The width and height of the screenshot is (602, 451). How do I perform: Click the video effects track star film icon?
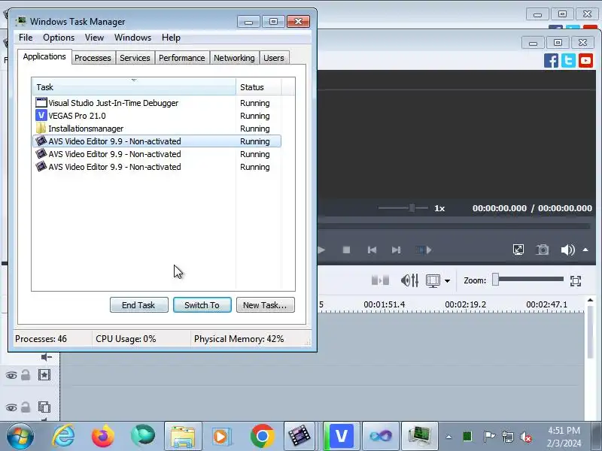[44, 374]
